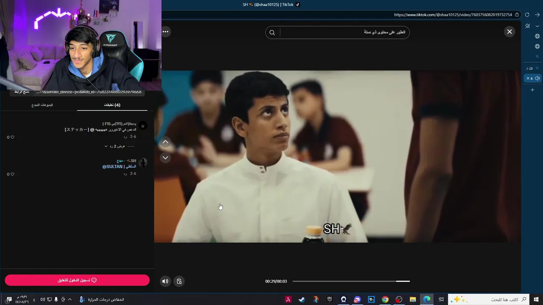543x305 pixels.
Task: Open the Windows Start menu
Action: [537, 299]
